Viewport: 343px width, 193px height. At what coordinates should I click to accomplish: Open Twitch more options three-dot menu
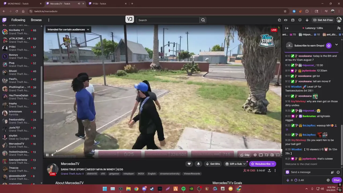point(49,20)
